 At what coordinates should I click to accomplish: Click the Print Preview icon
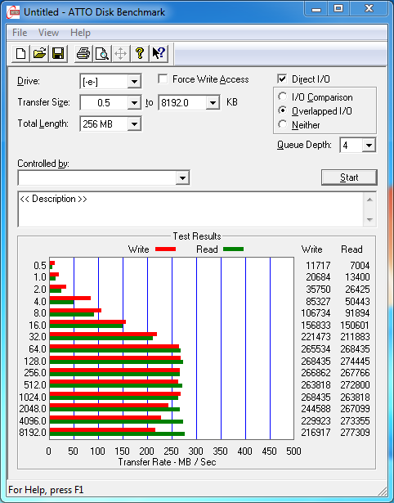102,53
